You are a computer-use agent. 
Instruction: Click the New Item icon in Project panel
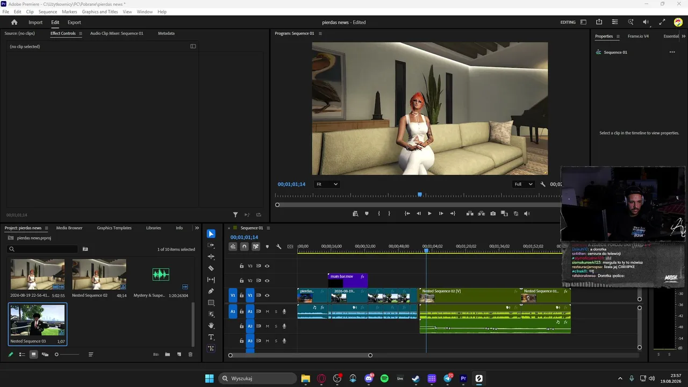click(x=179, y=354)
